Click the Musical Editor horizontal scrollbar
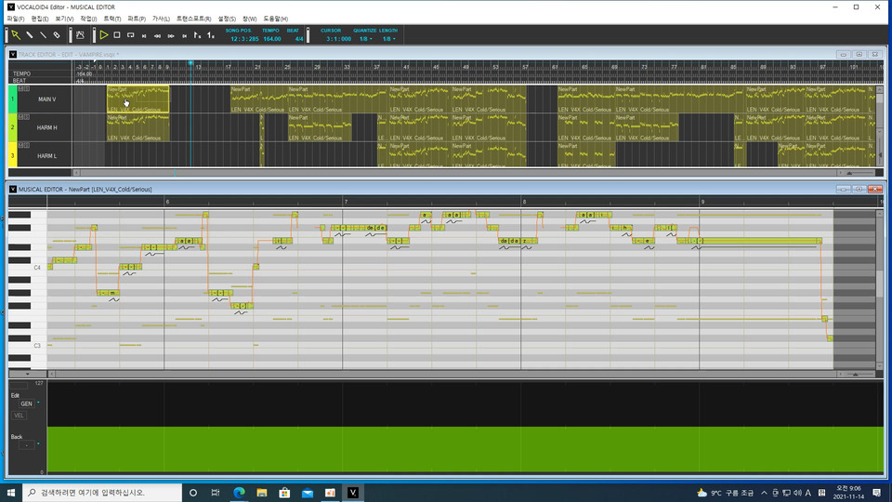Screen dimensions: 892x502 tap(445, 374)
